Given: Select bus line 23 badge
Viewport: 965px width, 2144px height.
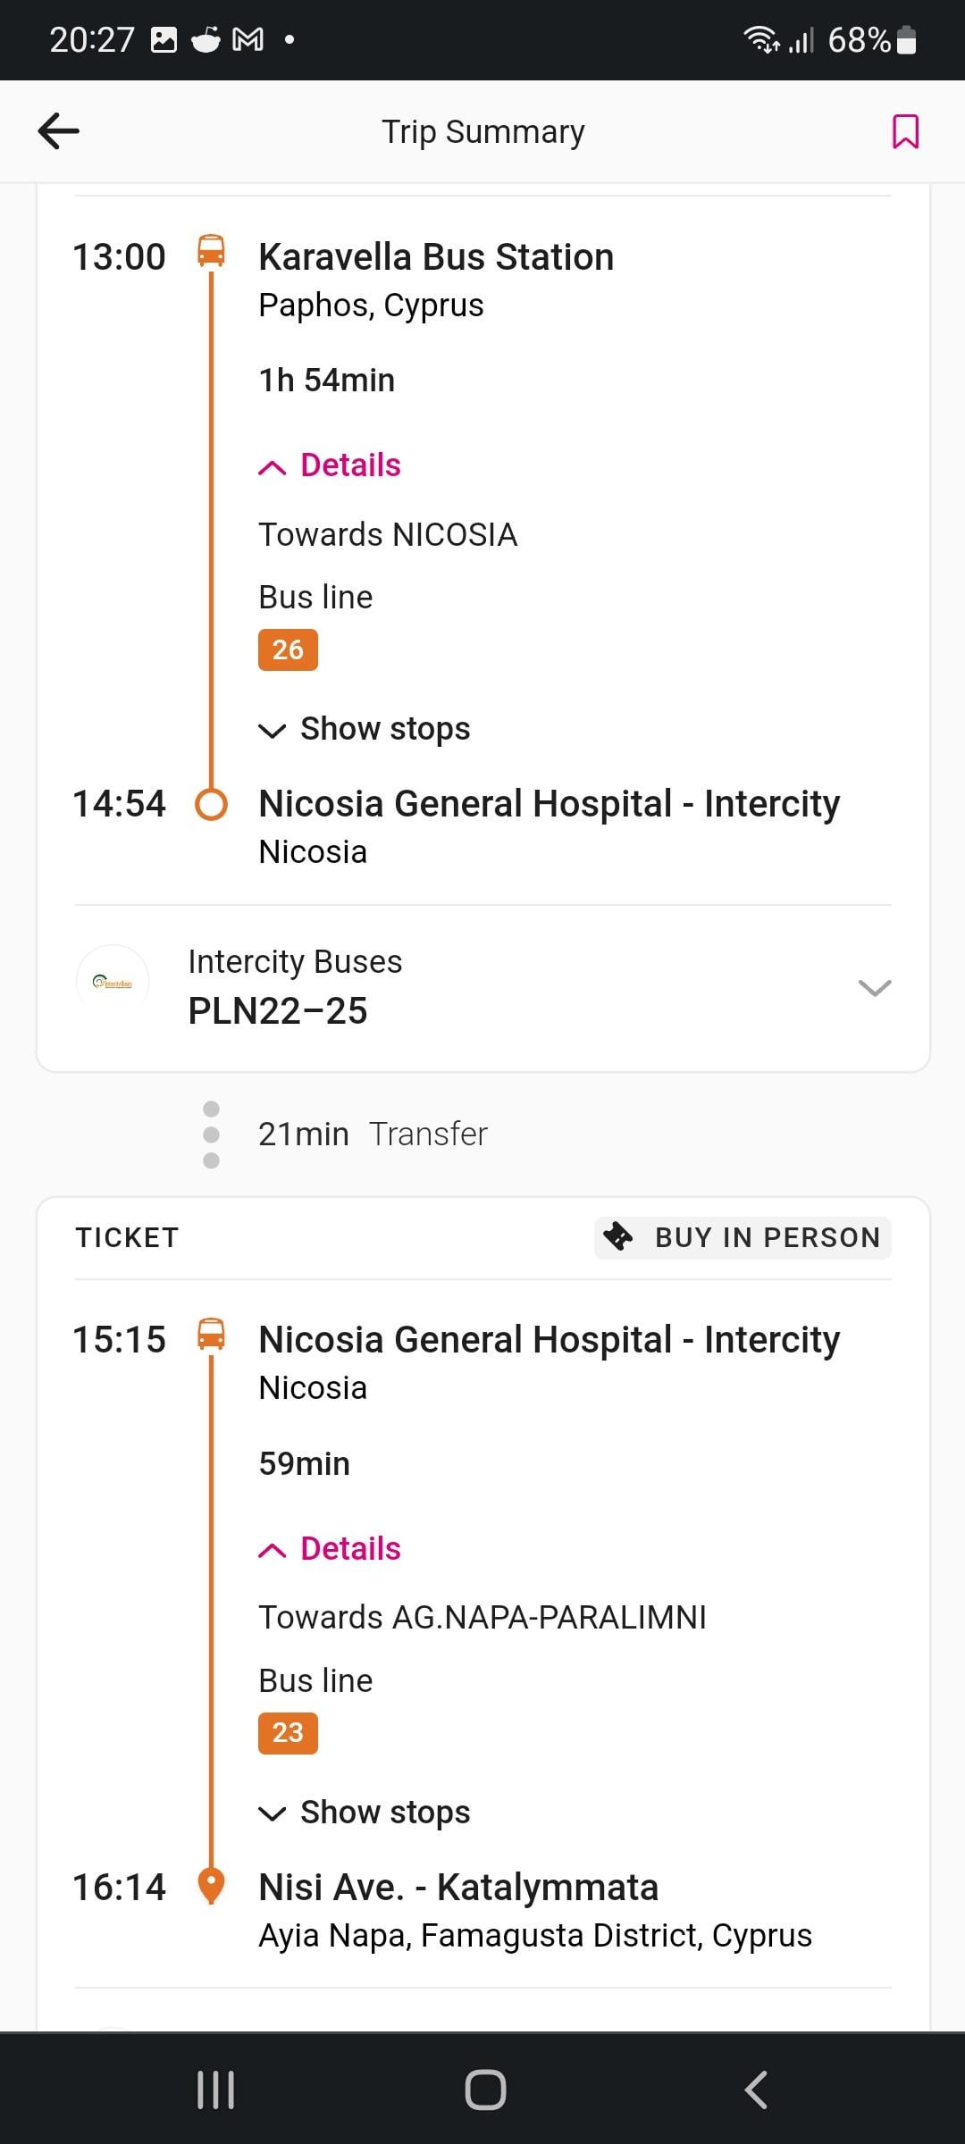Looking at the screenshot, I should pos(288,1733).
